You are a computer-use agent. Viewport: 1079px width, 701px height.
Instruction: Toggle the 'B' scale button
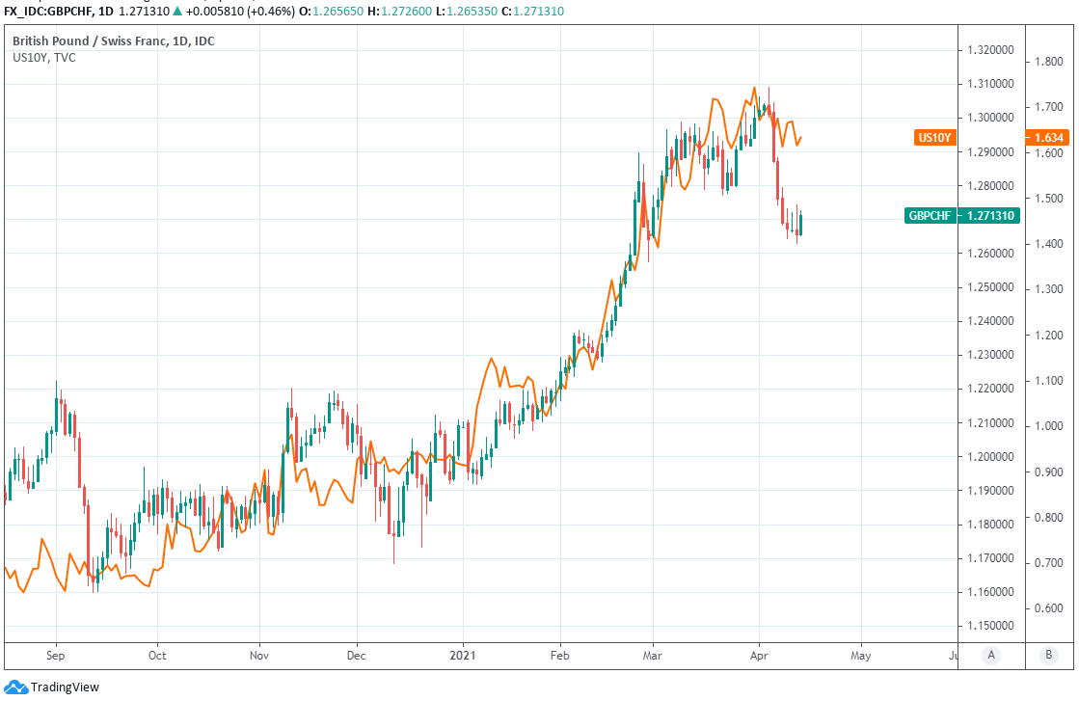(x=1049, y=656)
